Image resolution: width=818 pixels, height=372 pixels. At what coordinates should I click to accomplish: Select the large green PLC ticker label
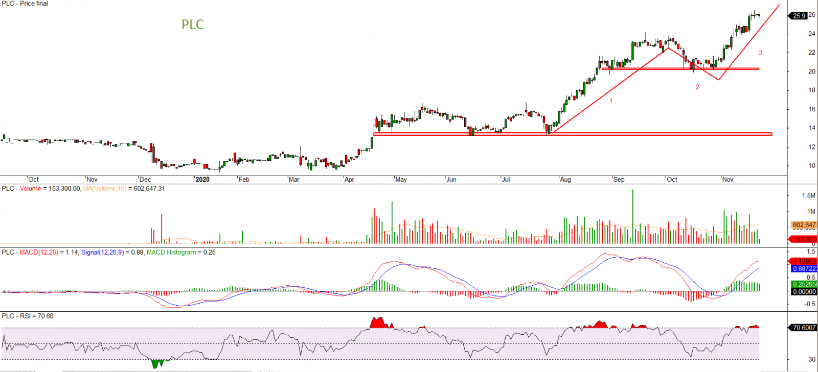coord(193,24)
